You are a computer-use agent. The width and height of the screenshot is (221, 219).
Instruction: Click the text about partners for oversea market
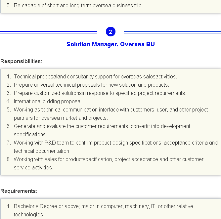point(61,118)
